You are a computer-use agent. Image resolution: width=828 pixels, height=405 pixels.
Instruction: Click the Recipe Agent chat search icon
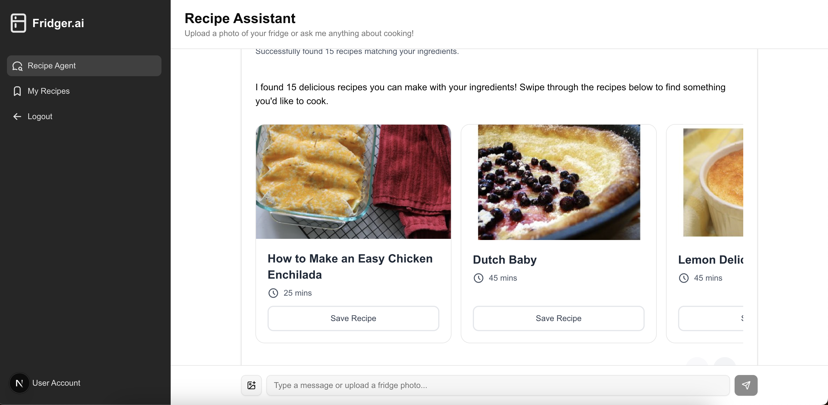coord(17,66)
